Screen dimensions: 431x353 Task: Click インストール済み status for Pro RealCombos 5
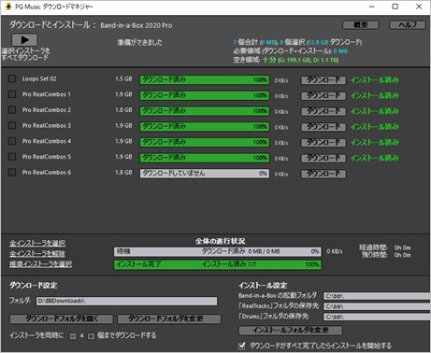click(375, 158)
